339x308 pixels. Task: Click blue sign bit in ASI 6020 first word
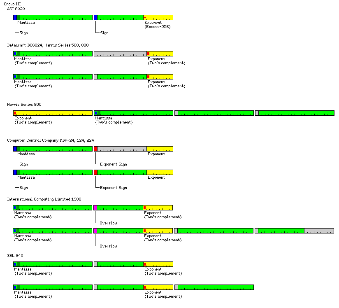click(x=15, y=18)
